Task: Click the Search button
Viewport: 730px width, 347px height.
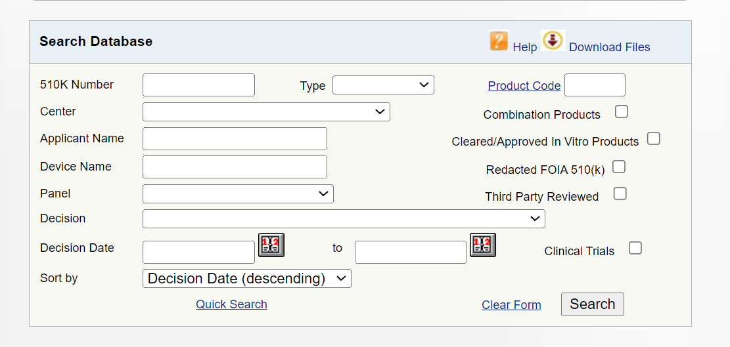Action: pyautogui.click(x=592, y=304)
